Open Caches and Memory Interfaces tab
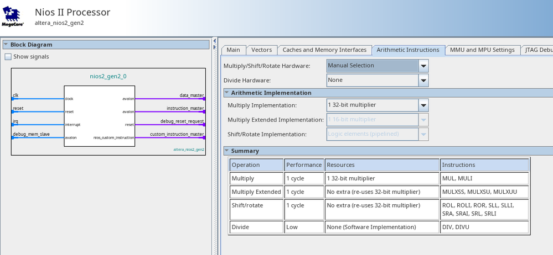553x255 pixels. coord(324,50)
